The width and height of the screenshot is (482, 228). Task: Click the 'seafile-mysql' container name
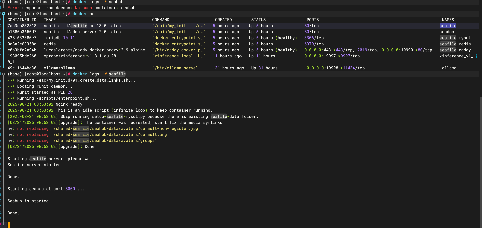455,38
